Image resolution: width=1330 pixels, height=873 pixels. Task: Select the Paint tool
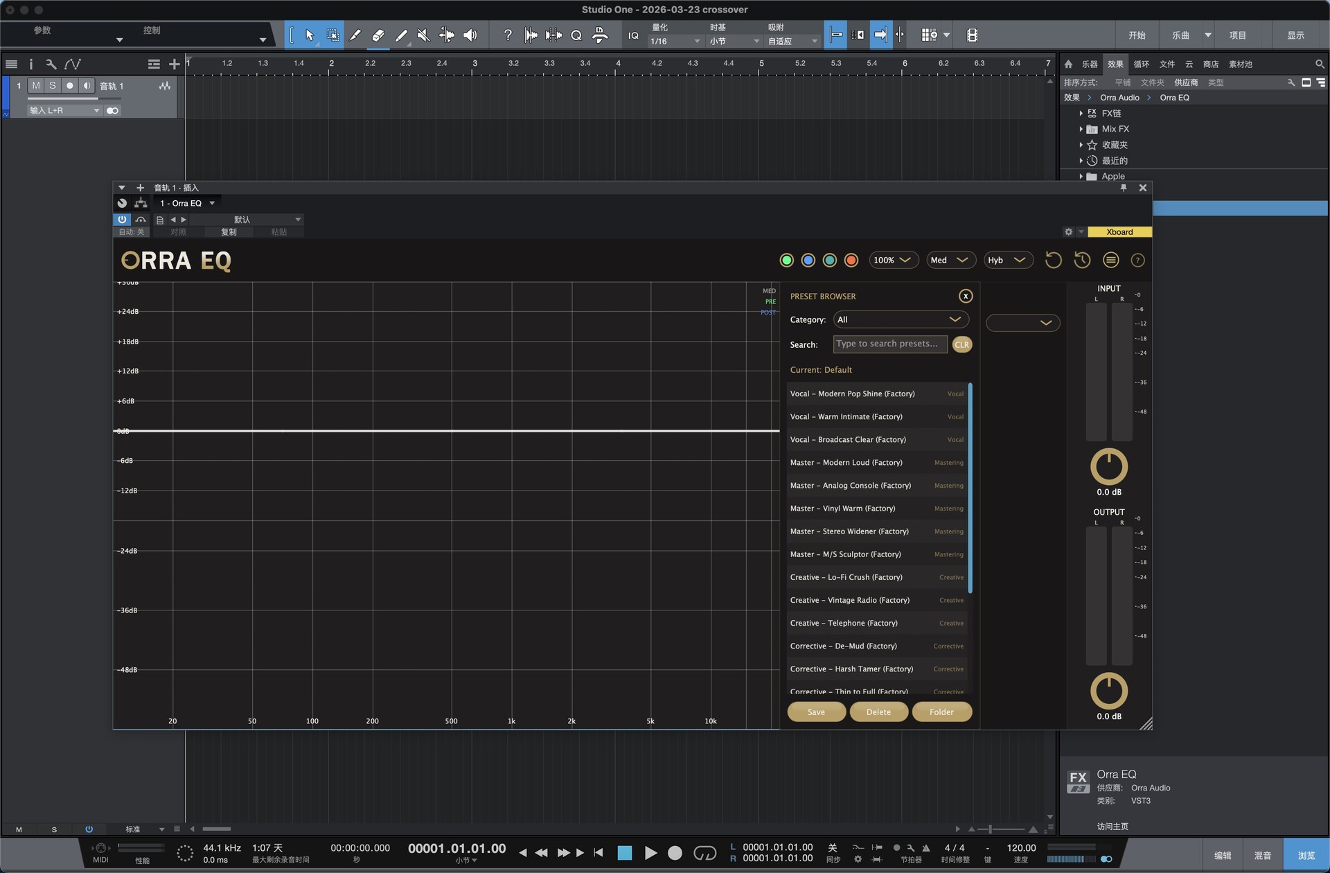401,35
